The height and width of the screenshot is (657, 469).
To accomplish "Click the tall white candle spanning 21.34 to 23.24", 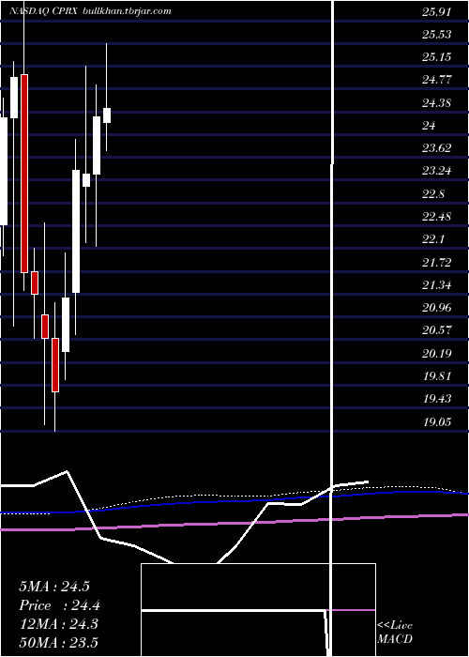I will 76,231.
